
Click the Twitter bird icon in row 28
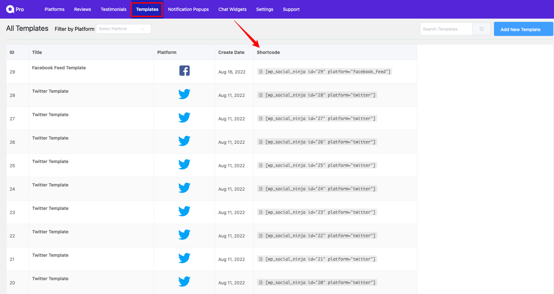(x=184, y=94)
